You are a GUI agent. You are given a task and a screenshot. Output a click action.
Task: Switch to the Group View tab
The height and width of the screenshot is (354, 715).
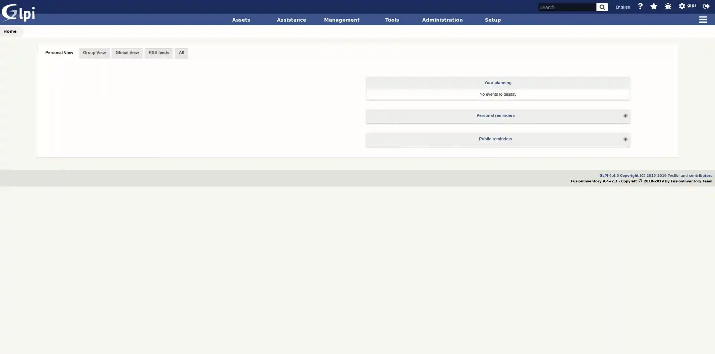tap(94, 52)
